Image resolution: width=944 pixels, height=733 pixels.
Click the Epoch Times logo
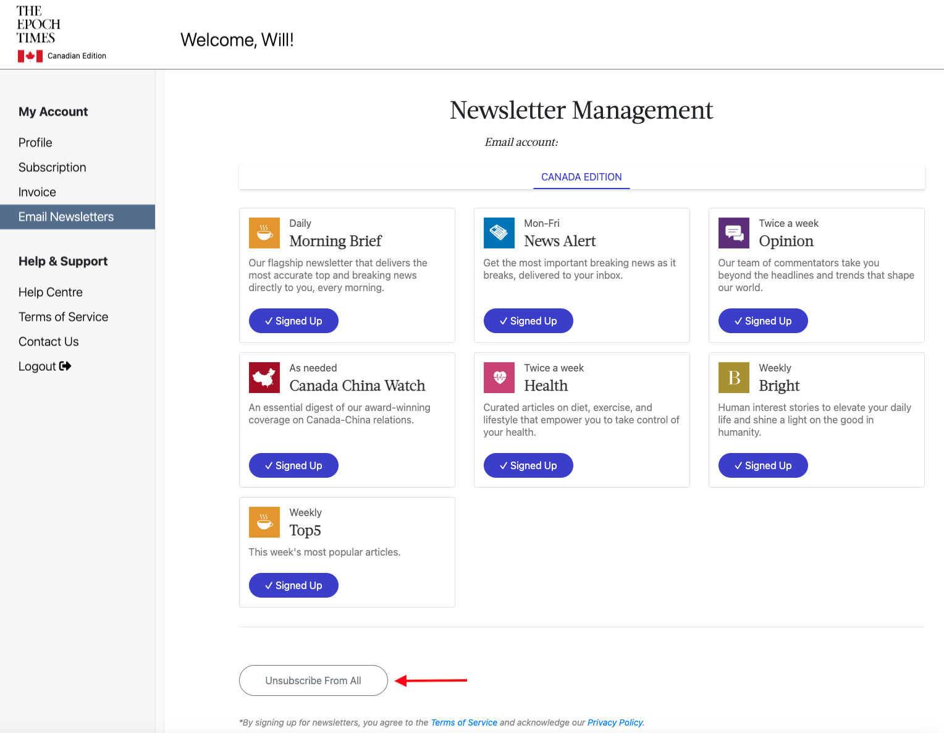(38, 25)
